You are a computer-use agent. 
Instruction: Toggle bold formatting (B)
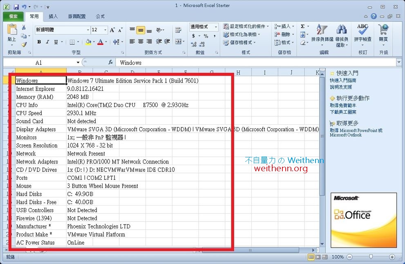coord(39,42)
